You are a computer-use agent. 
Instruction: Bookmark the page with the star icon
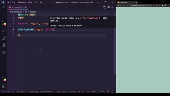(x=150, y=5)
